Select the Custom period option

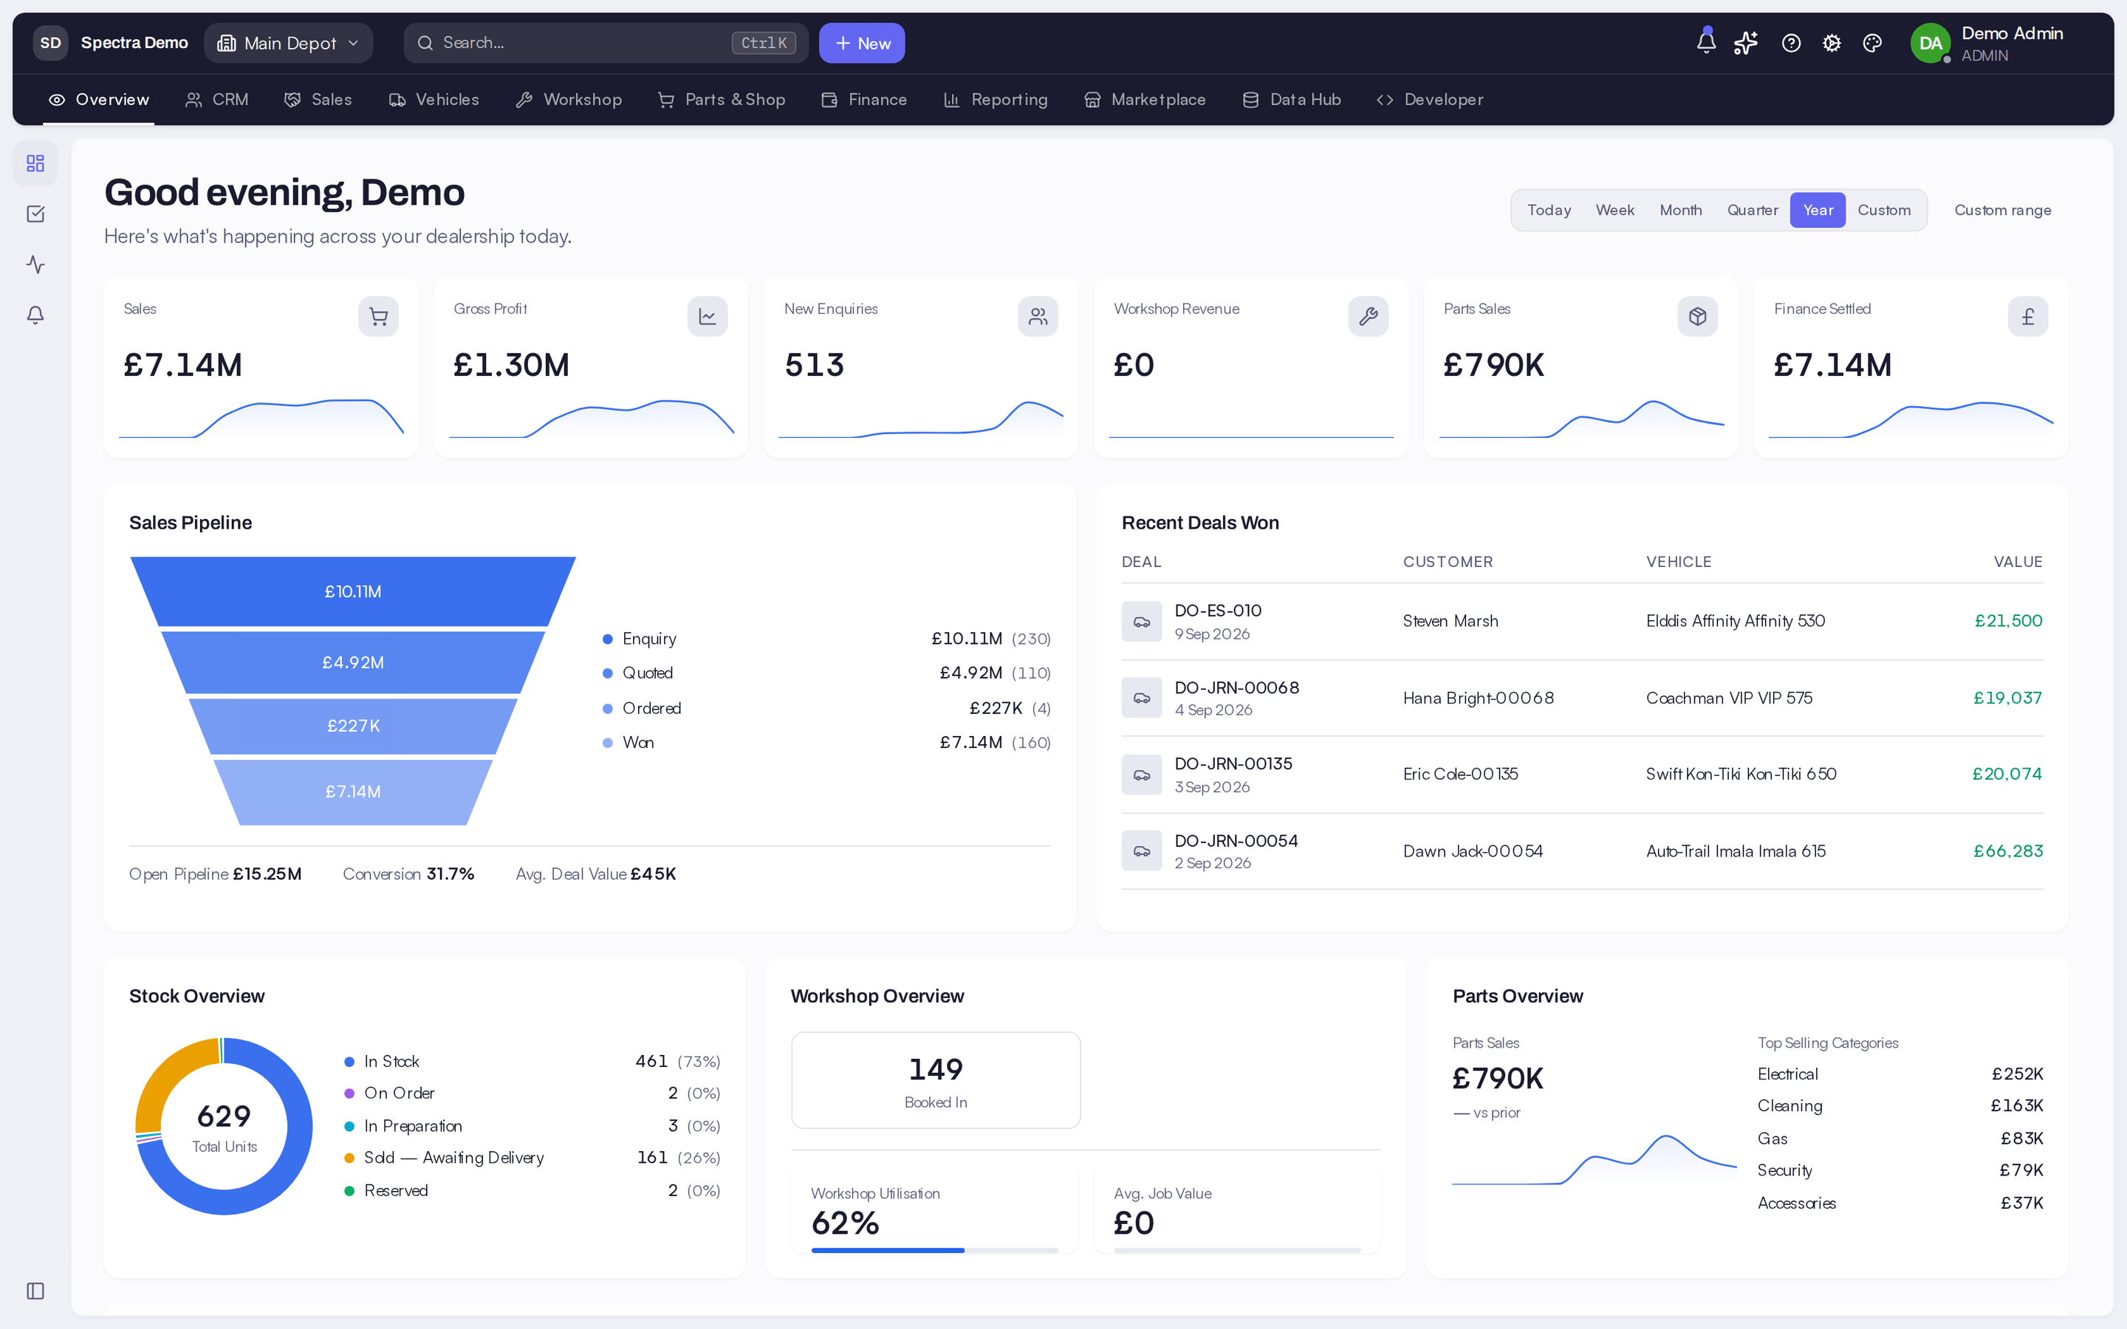click(1883, 210)
